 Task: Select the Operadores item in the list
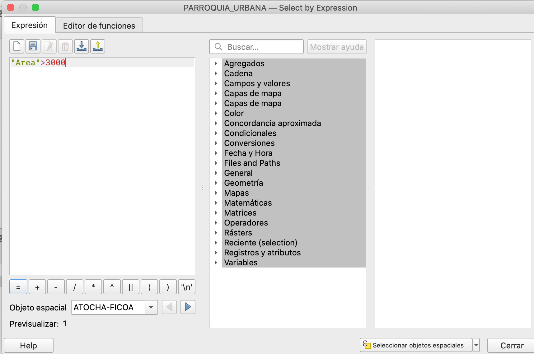click(x=246, y=223)
